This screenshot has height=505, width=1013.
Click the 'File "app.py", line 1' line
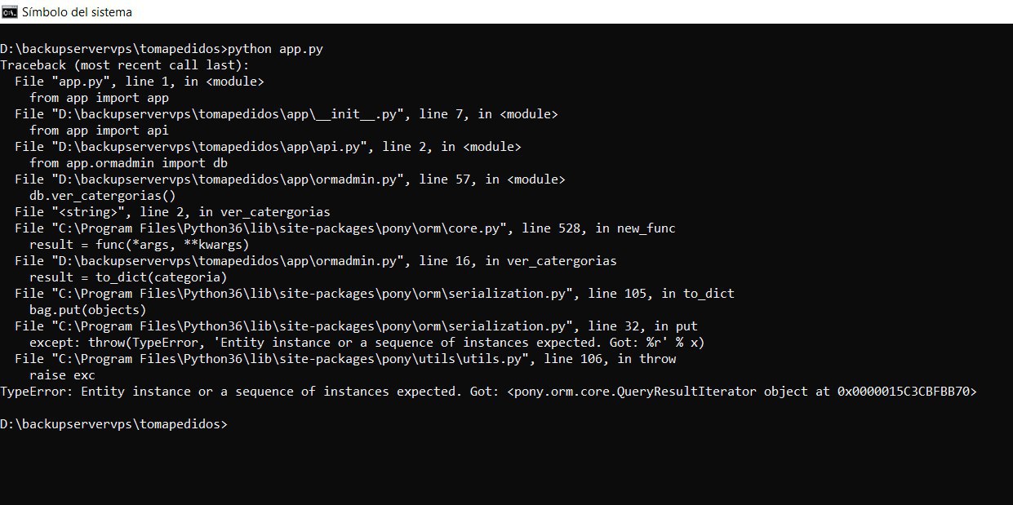pos(140,82)
